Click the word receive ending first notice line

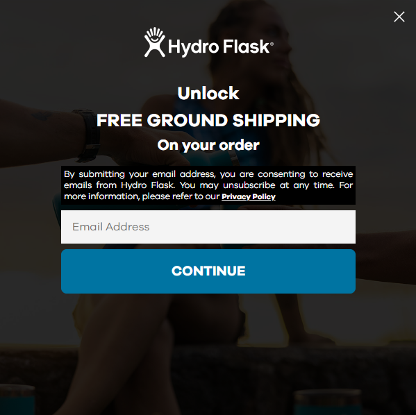pos(338,174)
